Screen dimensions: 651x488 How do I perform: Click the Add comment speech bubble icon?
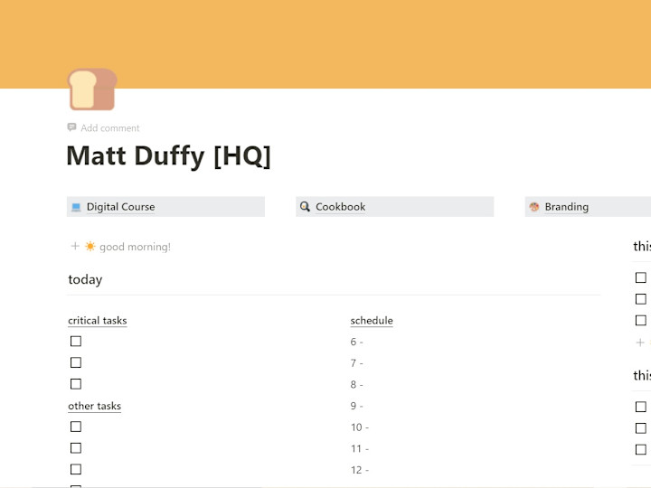tap(71, 127)
